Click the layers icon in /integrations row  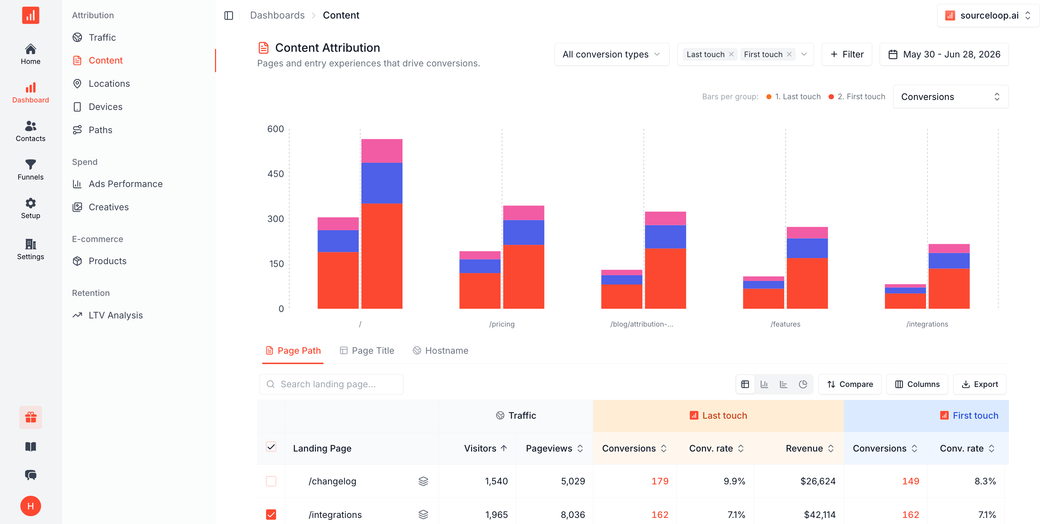coord(423,515)
